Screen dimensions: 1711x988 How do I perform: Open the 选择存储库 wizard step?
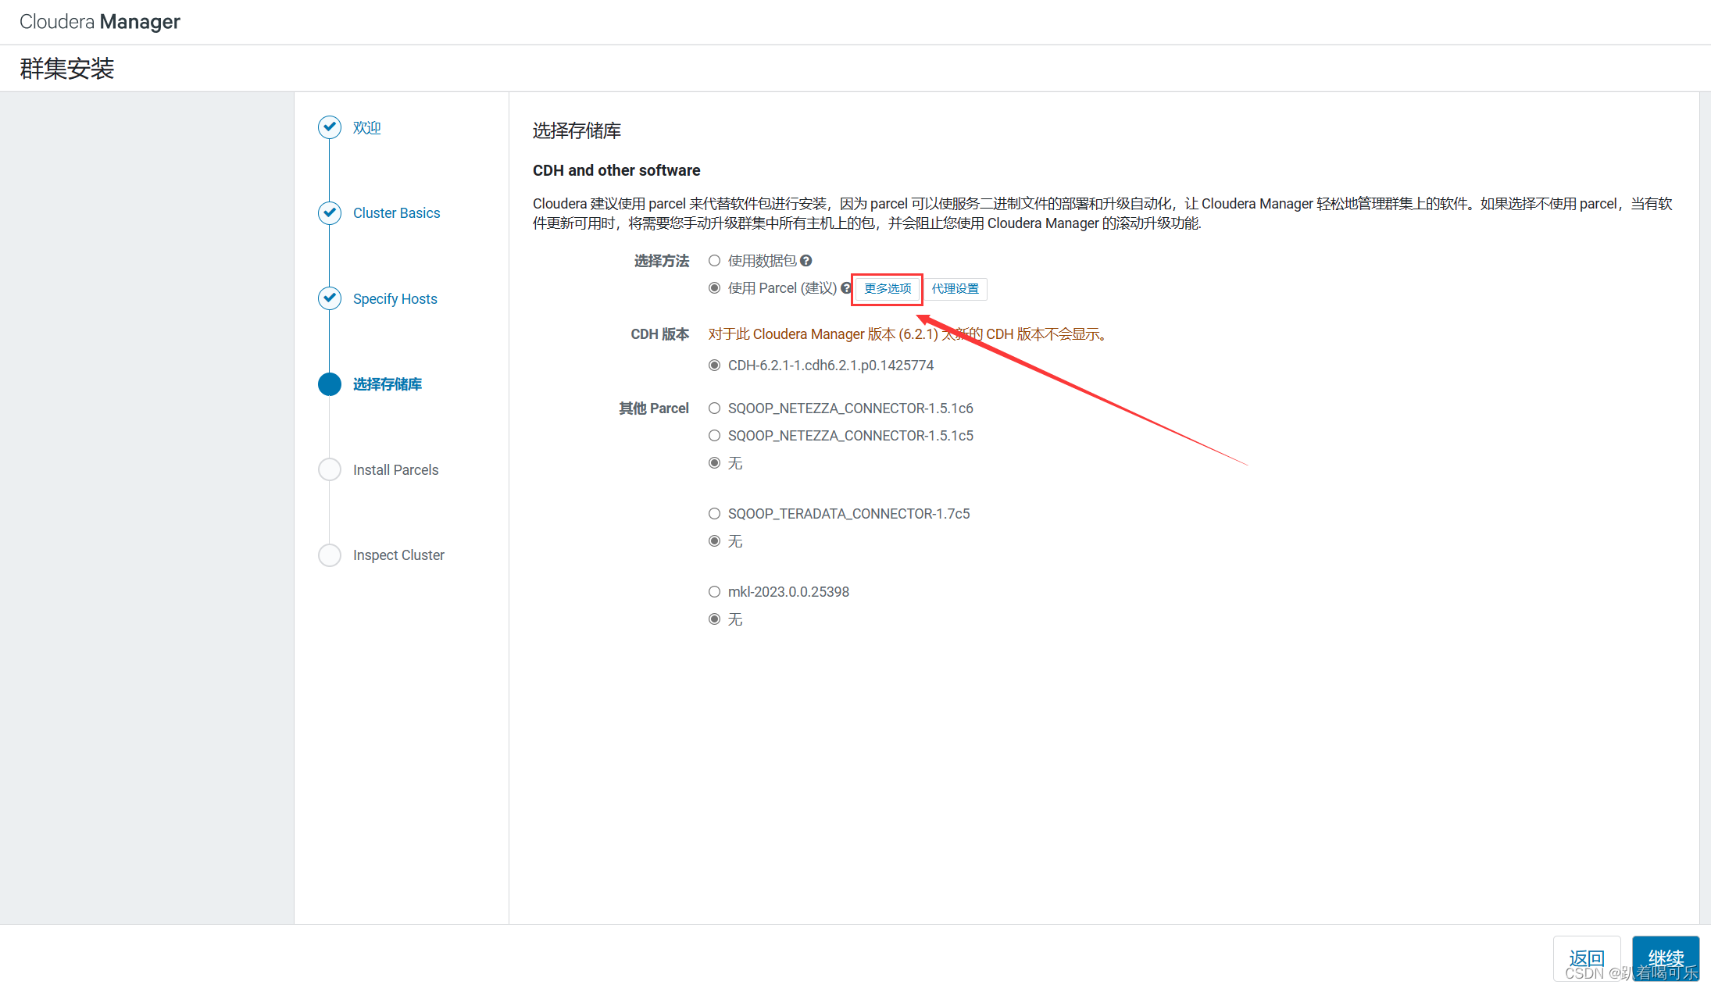click(x=387, y=384)
